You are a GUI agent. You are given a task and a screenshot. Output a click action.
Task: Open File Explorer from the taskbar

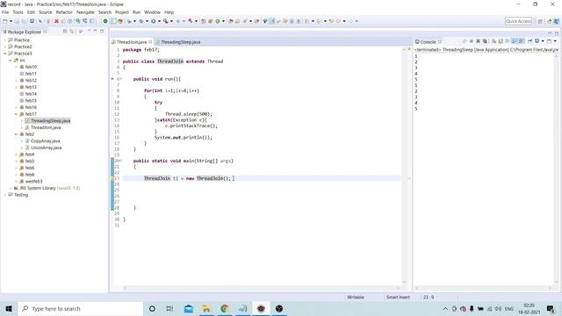click(x=206, y=308)
